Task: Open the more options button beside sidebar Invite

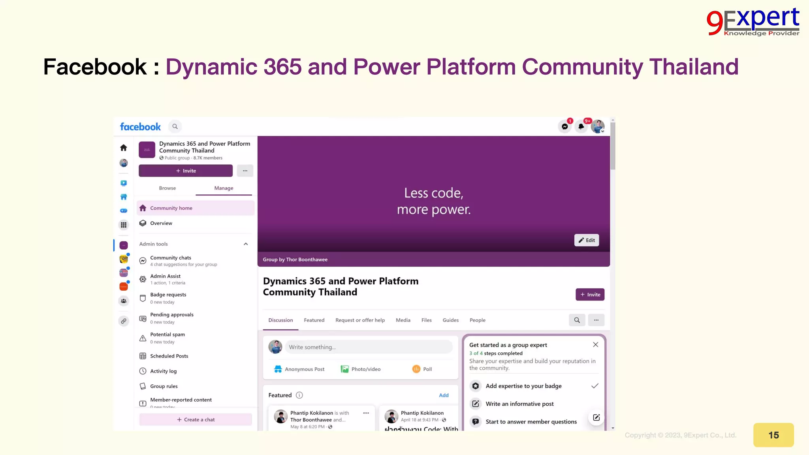Action: click(245, 171)
